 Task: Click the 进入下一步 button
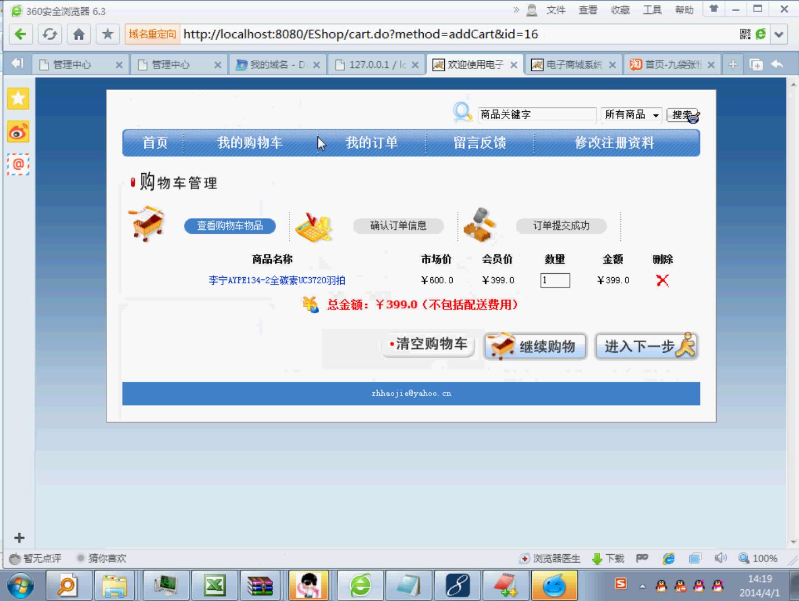[646, 346]
